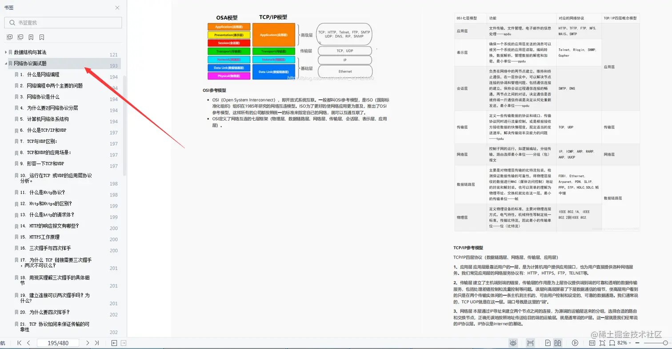The width and height of the screenshot is (672, 349).
Task: Open the 82% zoom dropdown
Action: pos(625,343)
